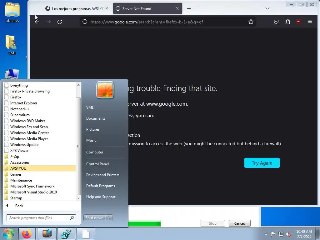Open the monitor app on the taskbar

coord(47,234)
